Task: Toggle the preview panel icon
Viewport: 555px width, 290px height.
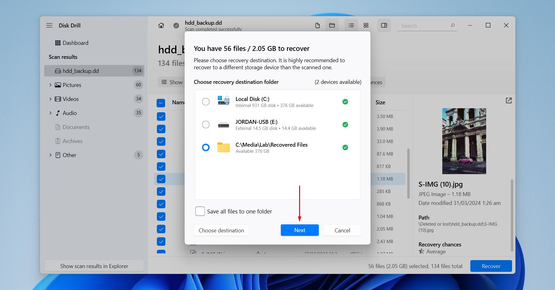Action: 384,26
